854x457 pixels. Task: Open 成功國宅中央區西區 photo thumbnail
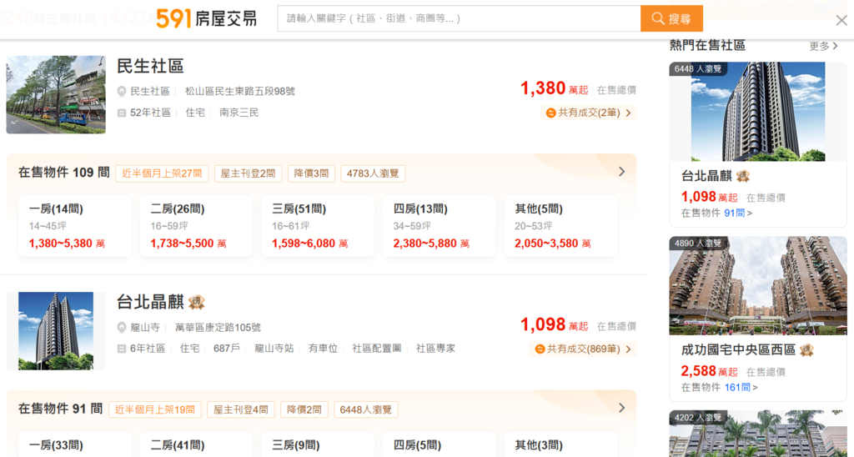[757, 285]
